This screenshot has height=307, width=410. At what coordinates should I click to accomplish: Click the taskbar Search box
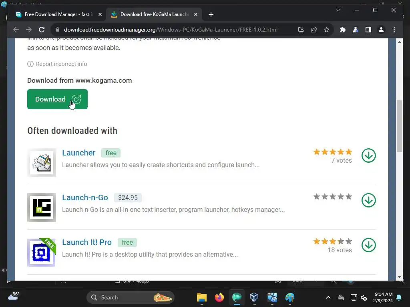pos(130,297)
